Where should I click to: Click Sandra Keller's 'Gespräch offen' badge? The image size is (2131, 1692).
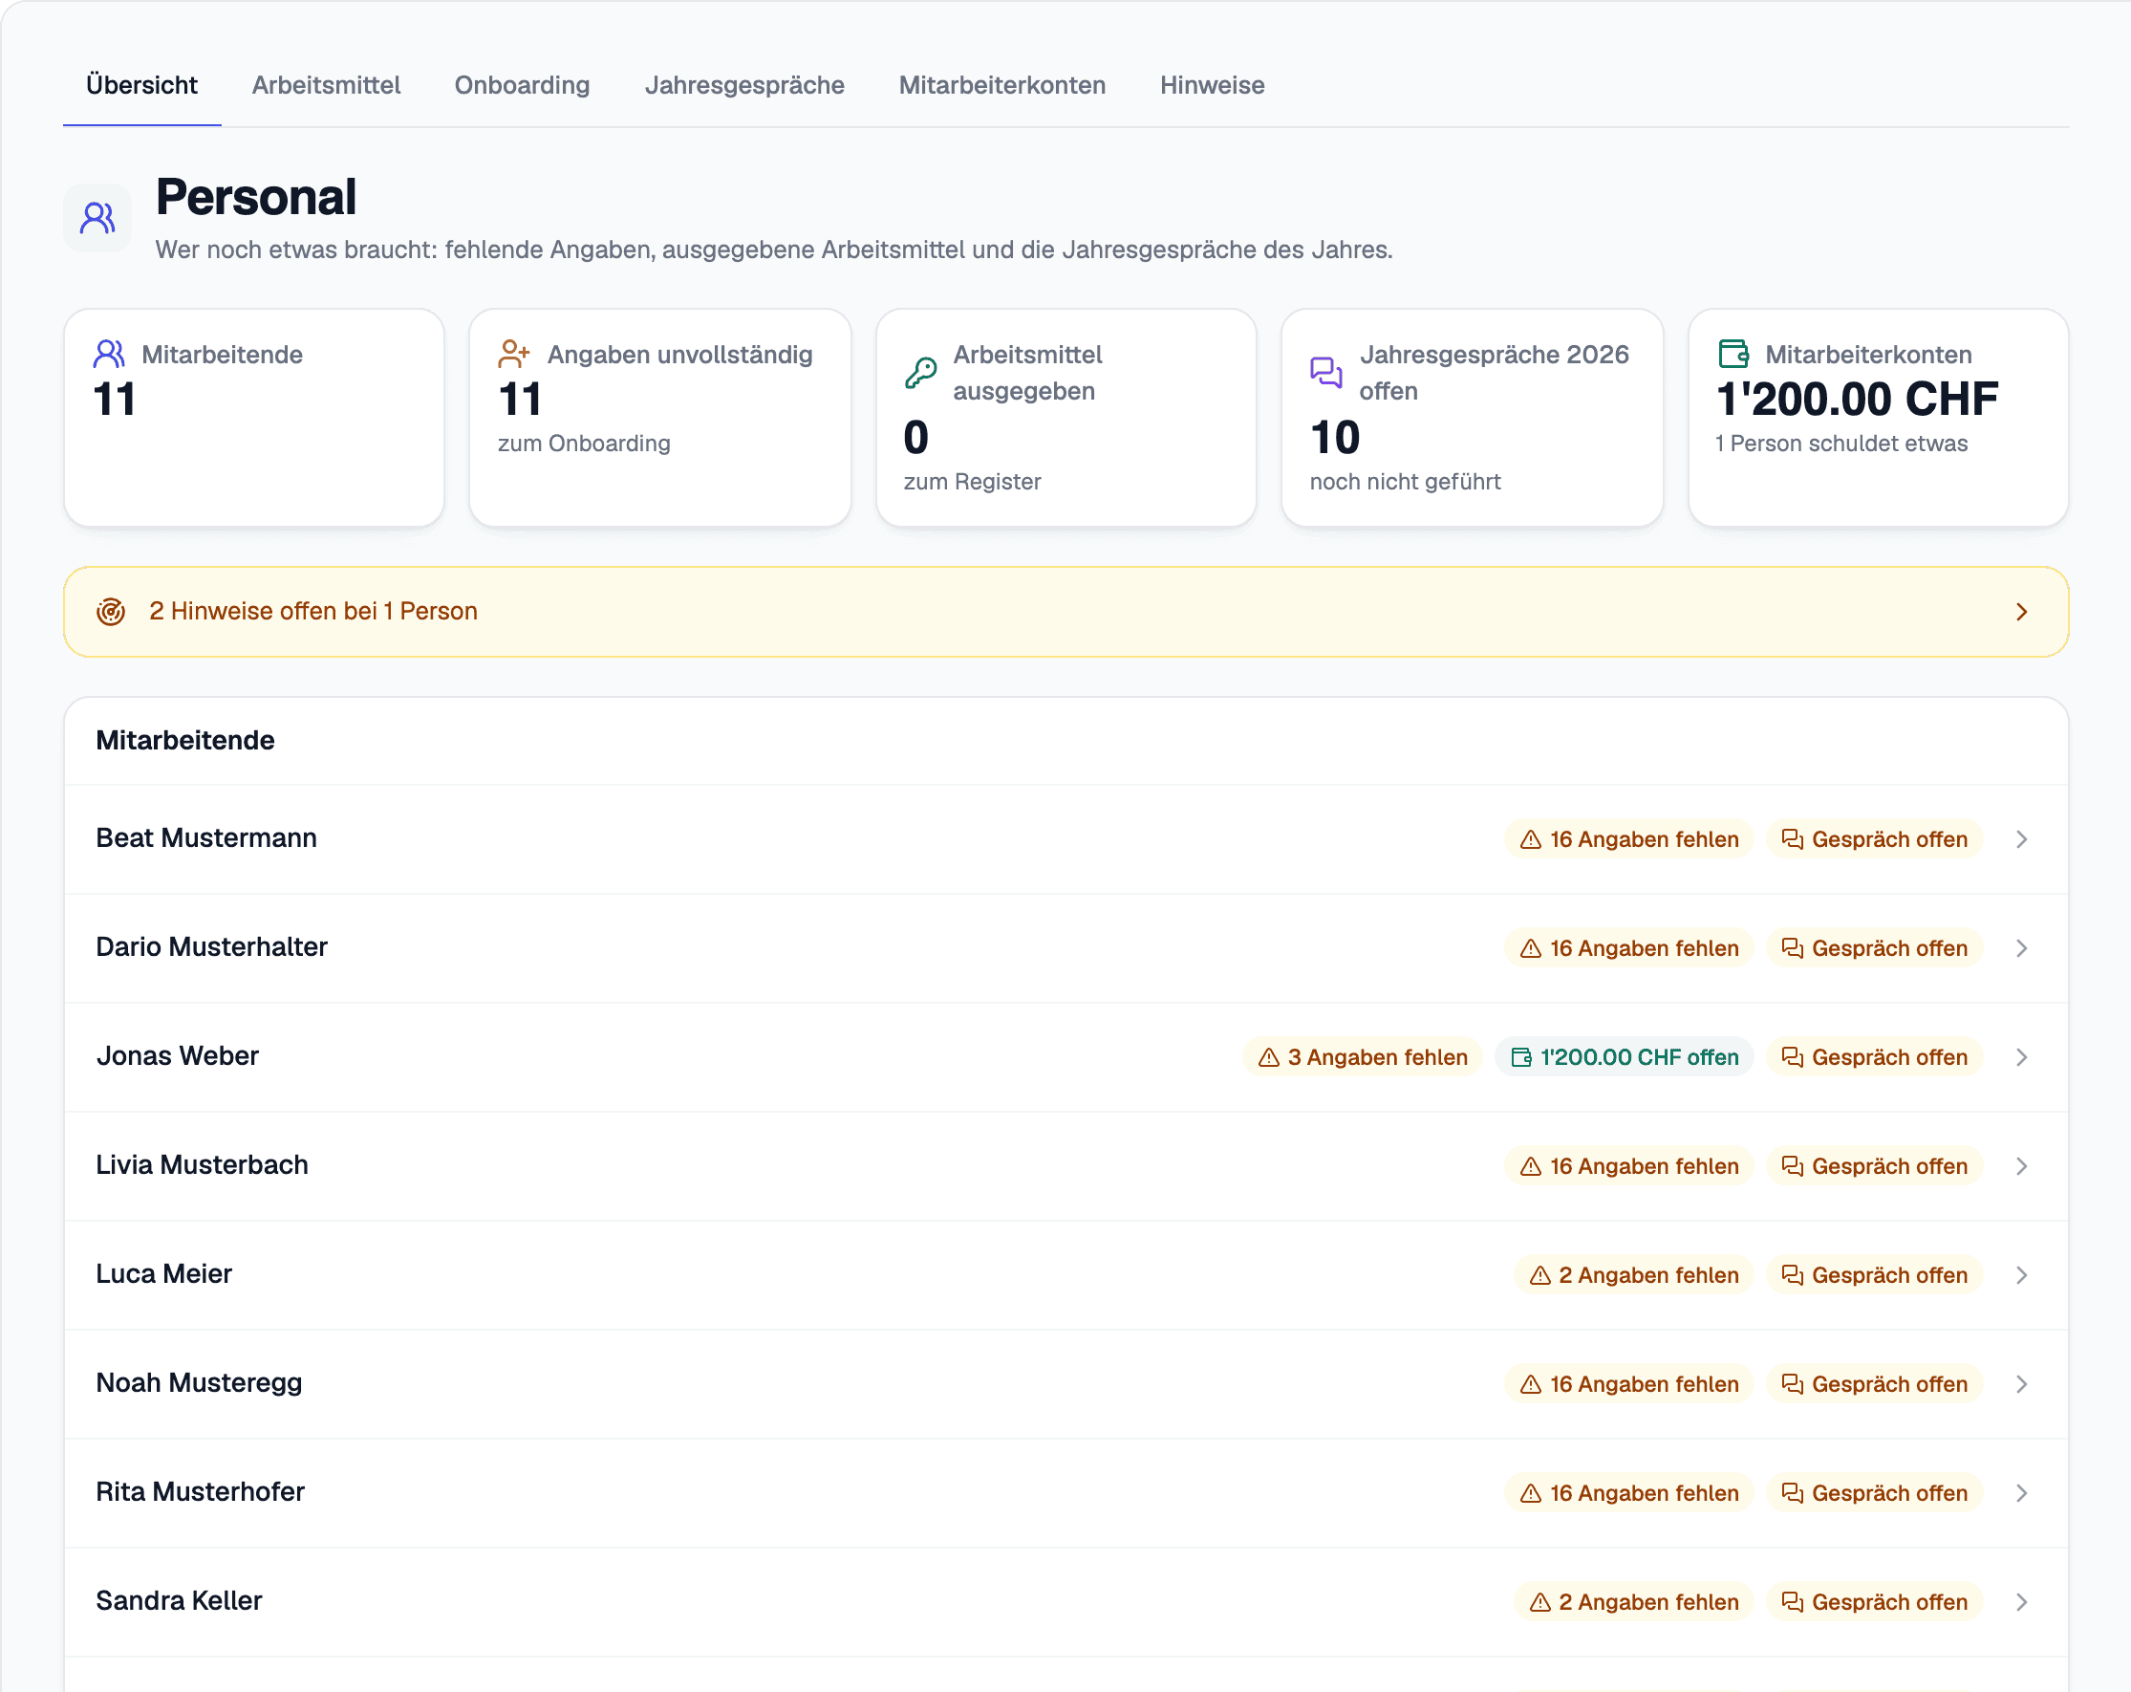(x=1874, y=1602)
